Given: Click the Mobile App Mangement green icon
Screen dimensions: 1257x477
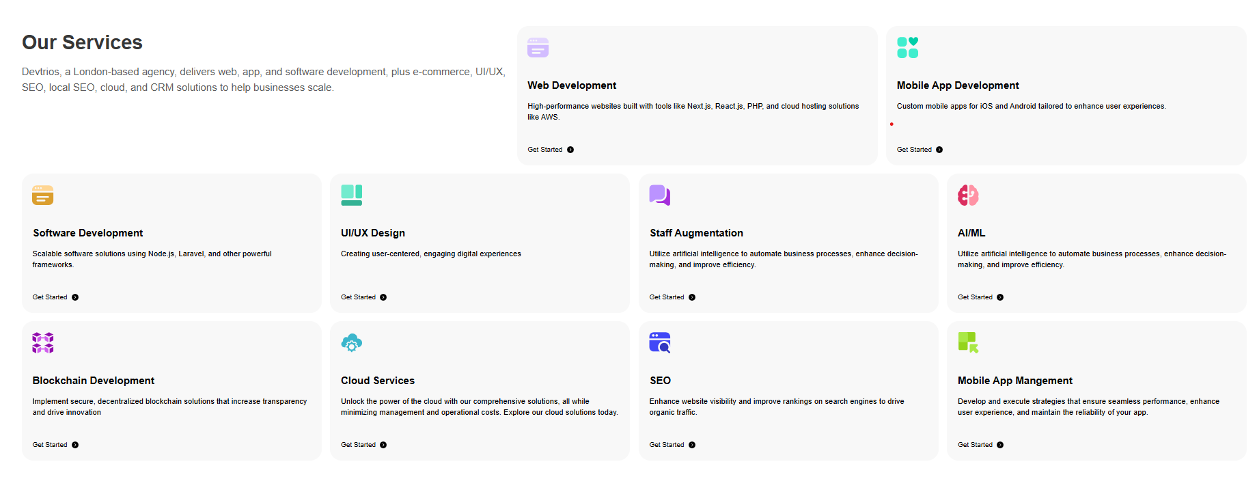Looking at the screenshot, I should 968,343.
